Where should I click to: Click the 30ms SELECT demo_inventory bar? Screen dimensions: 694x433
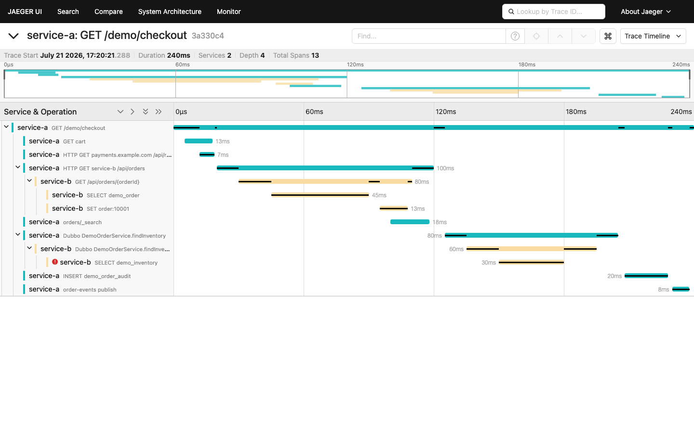531,262
